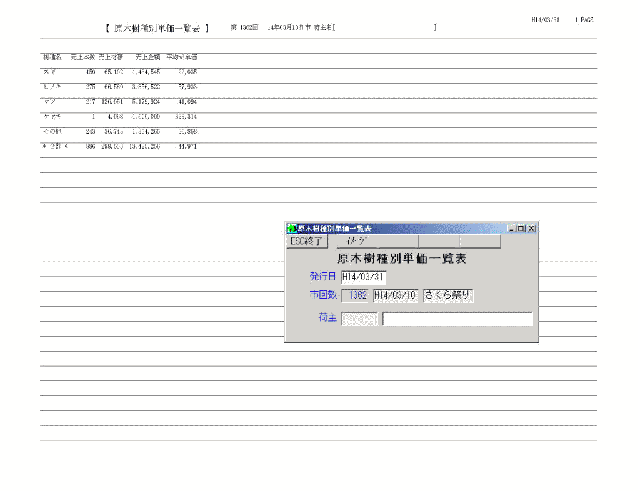Click the H14/03/31 date in the page header
This screenshot has height=491, width=638.
tap(546, 20)
